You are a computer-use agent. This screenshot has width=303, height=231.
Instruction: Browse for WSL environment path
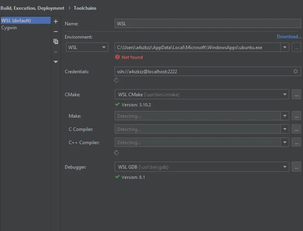pyautogui.click(x=296, y=48)
